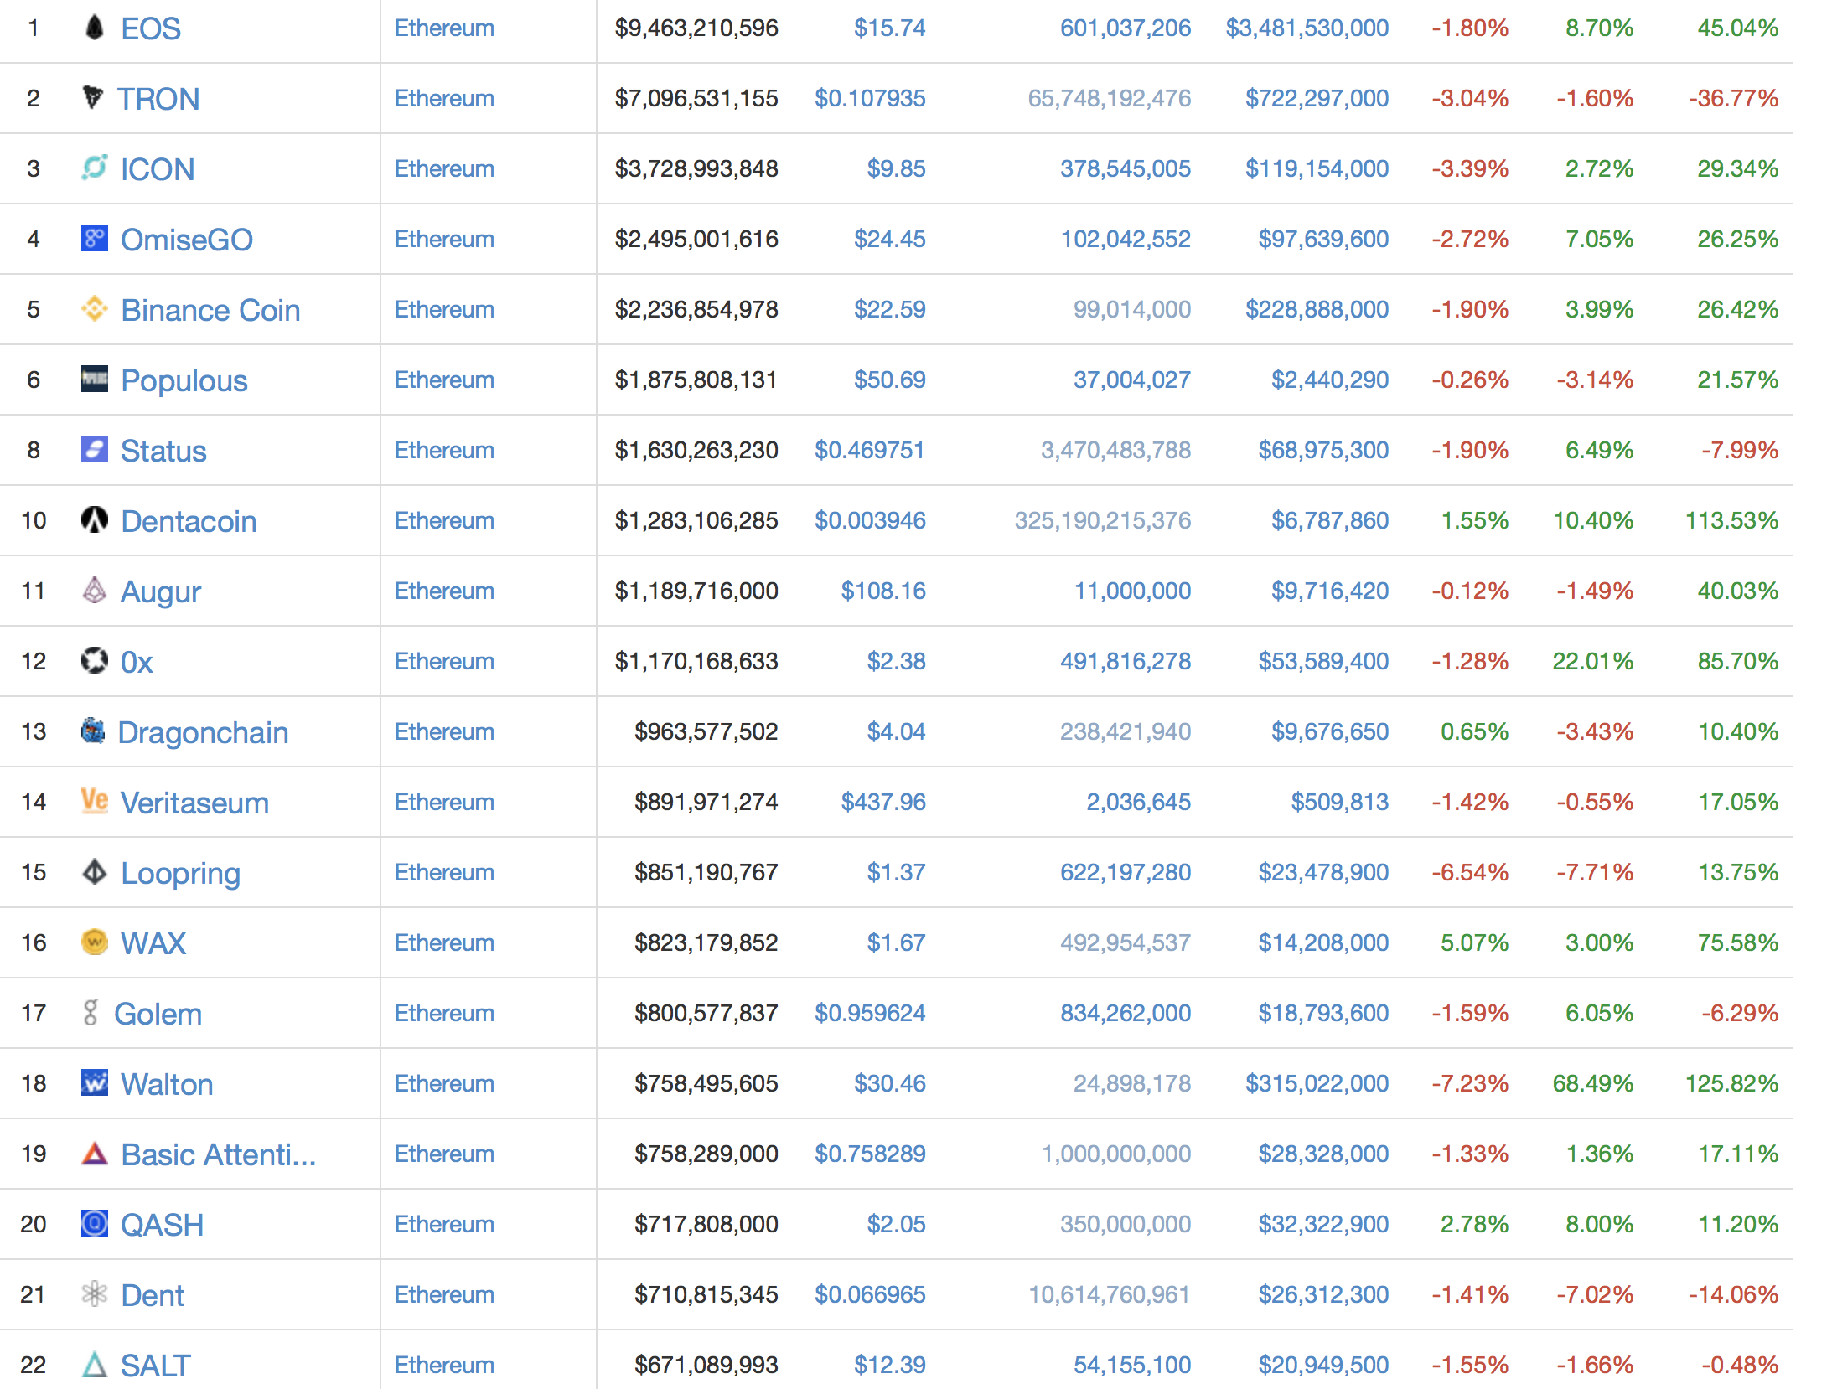Open the Golem name link
The height and width of the screenshot is (1389, 1832).
[158, 1014]
